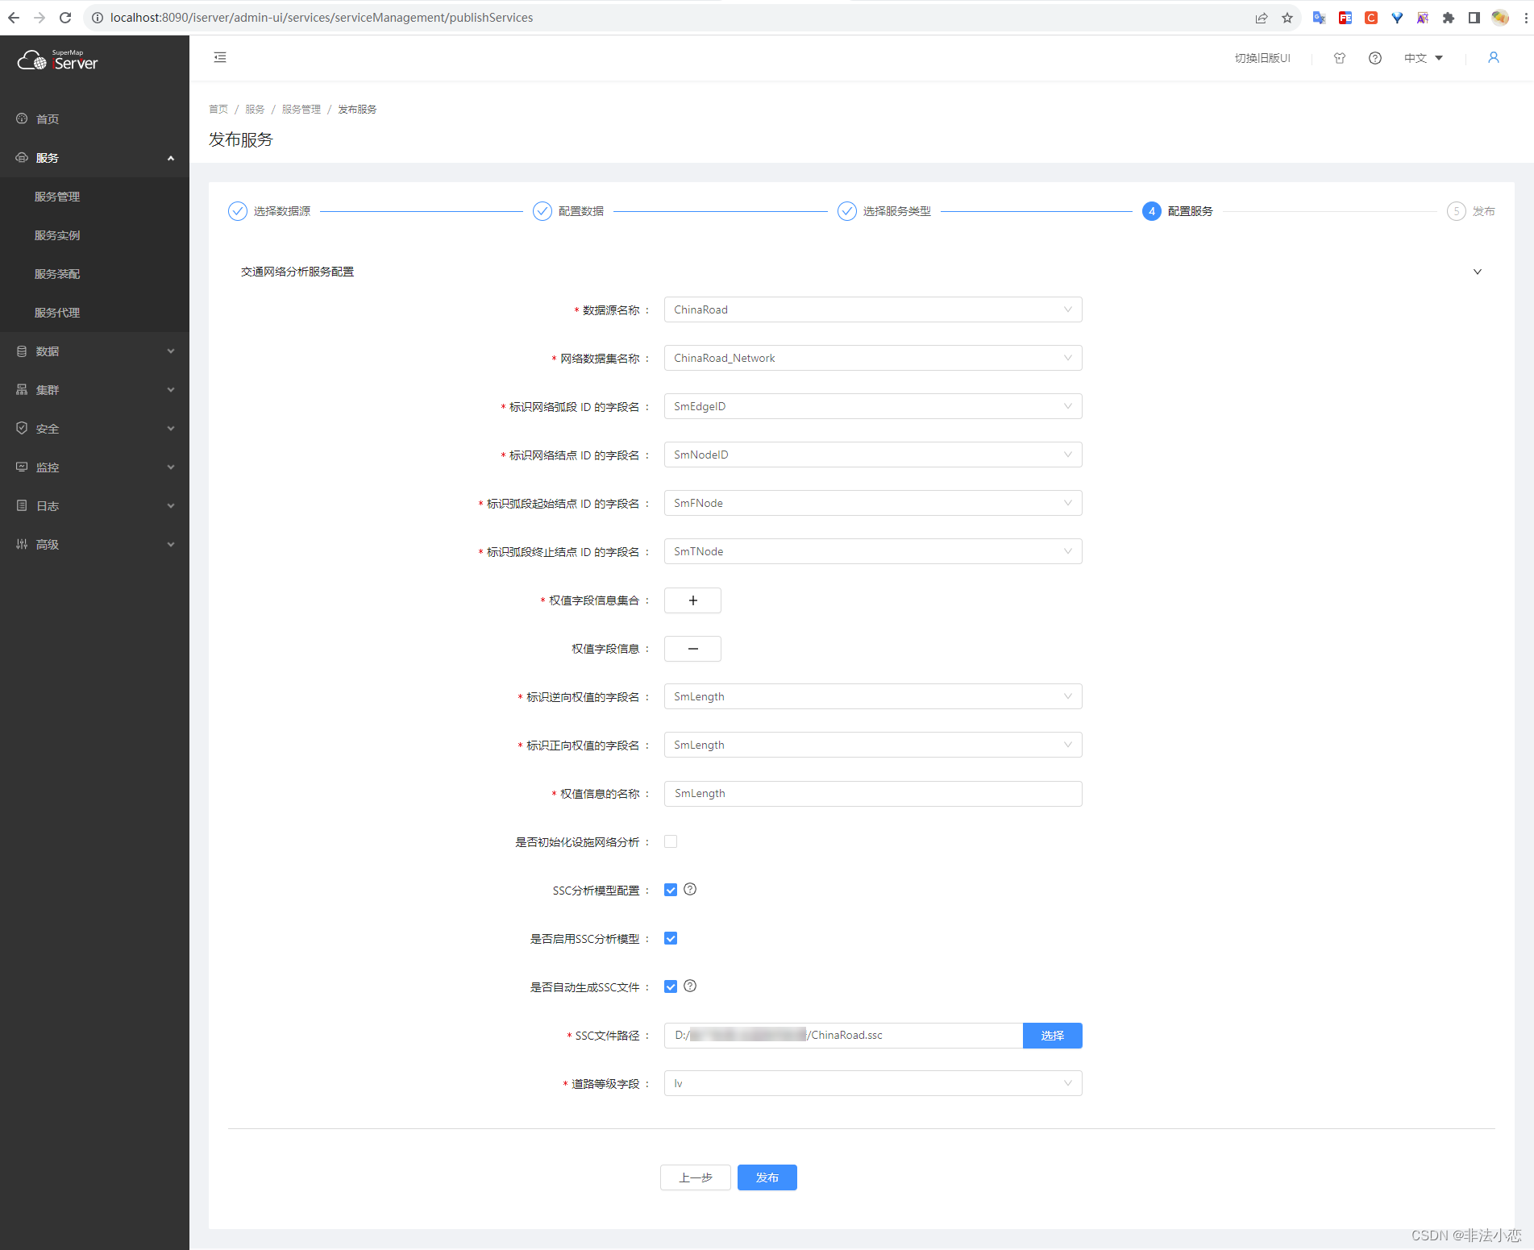Reload the page in browser
The width and height of the screenshot is (1534, 1250).
point(65,18)
